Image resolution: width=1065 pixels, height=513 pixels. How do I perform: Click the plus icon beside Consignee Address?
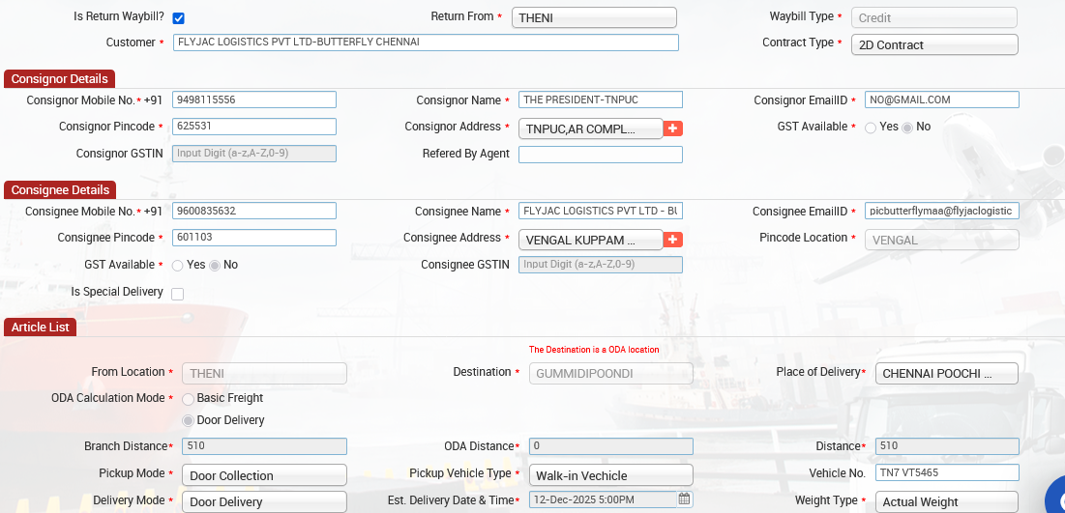tap(673, 240)
